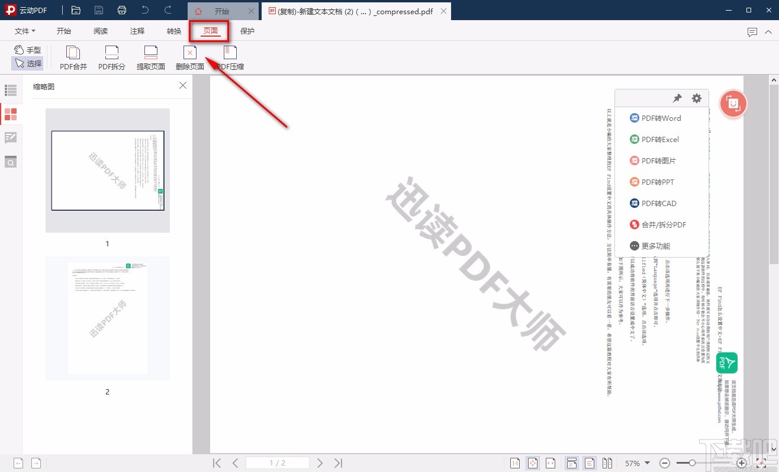This screenshot has height=472, width=779.
Task: Open the annotations panel in sidebar
Action: tap(11, 138)
